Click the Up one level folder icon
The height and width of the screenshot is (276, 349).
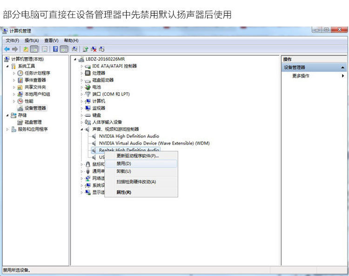click(26, 49)
